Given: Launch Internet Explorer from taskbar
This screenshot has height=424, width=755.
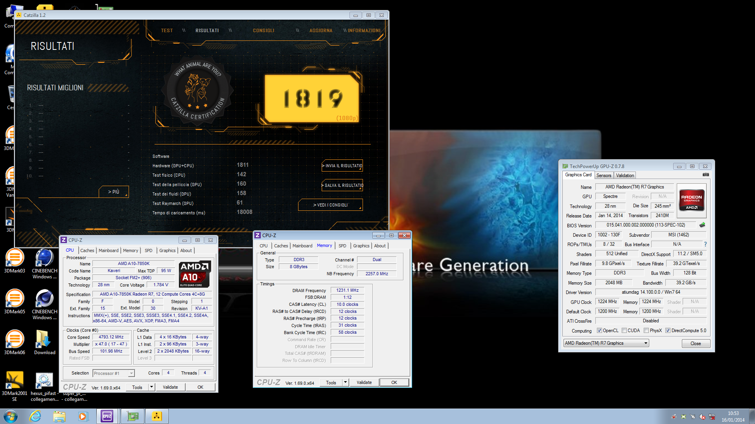Looking at the screenshot, I should coord(35,416).
